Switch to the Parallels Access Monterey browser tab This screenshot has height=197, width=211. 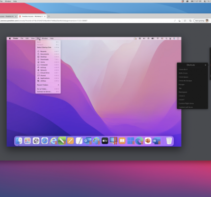32,16
